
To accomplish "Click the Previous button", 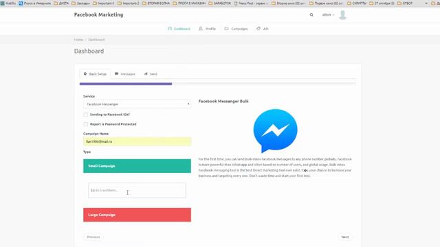I will click(x=93, y=237).
